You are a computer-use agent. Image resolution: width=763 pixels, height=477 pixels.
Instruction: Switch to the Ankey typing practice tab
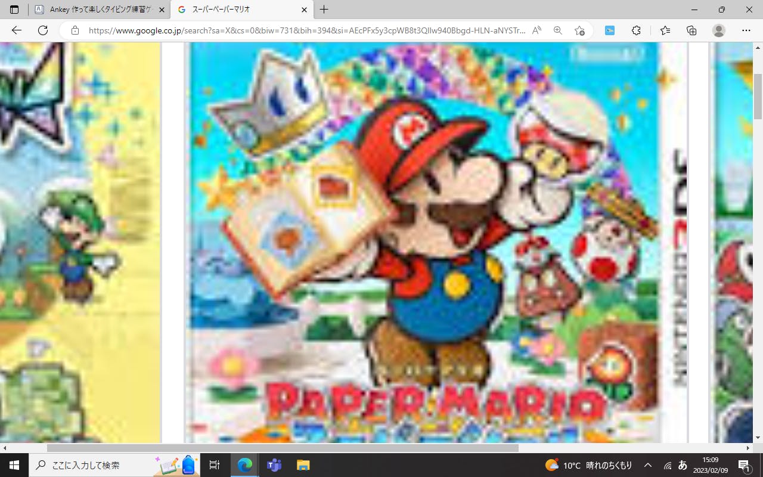click(x=94, y=10)
